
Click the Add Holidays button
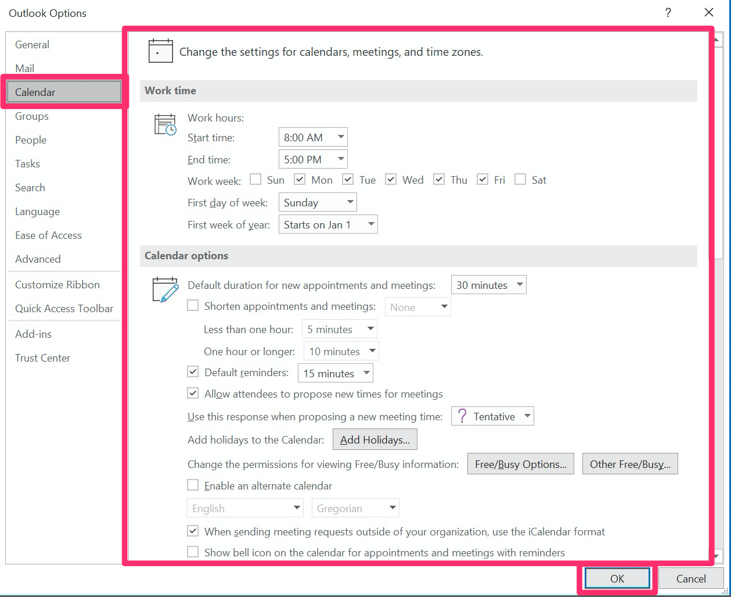point(375,439)
